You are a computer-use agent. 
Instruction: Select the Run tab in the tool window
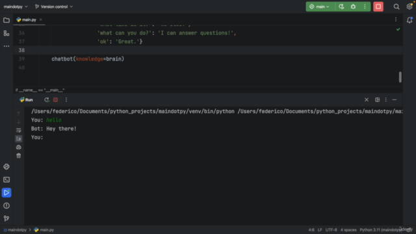click(26, 99)
